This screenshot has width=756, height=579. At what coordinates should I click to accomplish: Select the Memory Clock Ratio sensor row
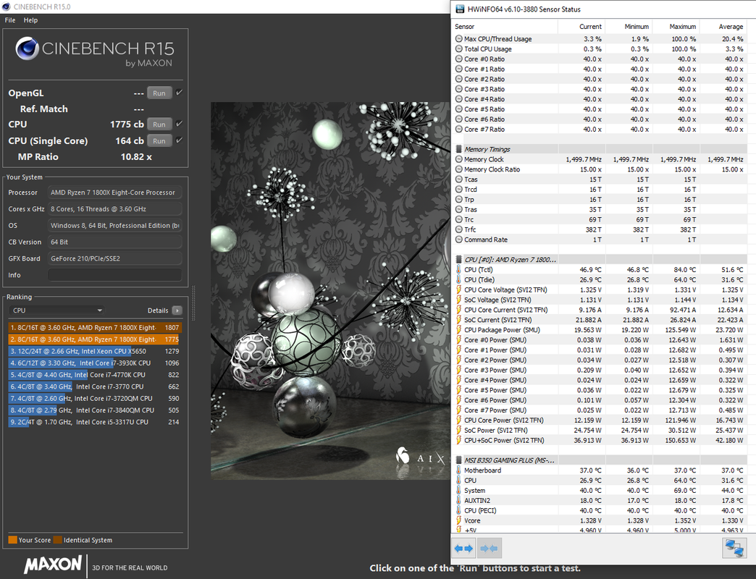tap(600, 169)
